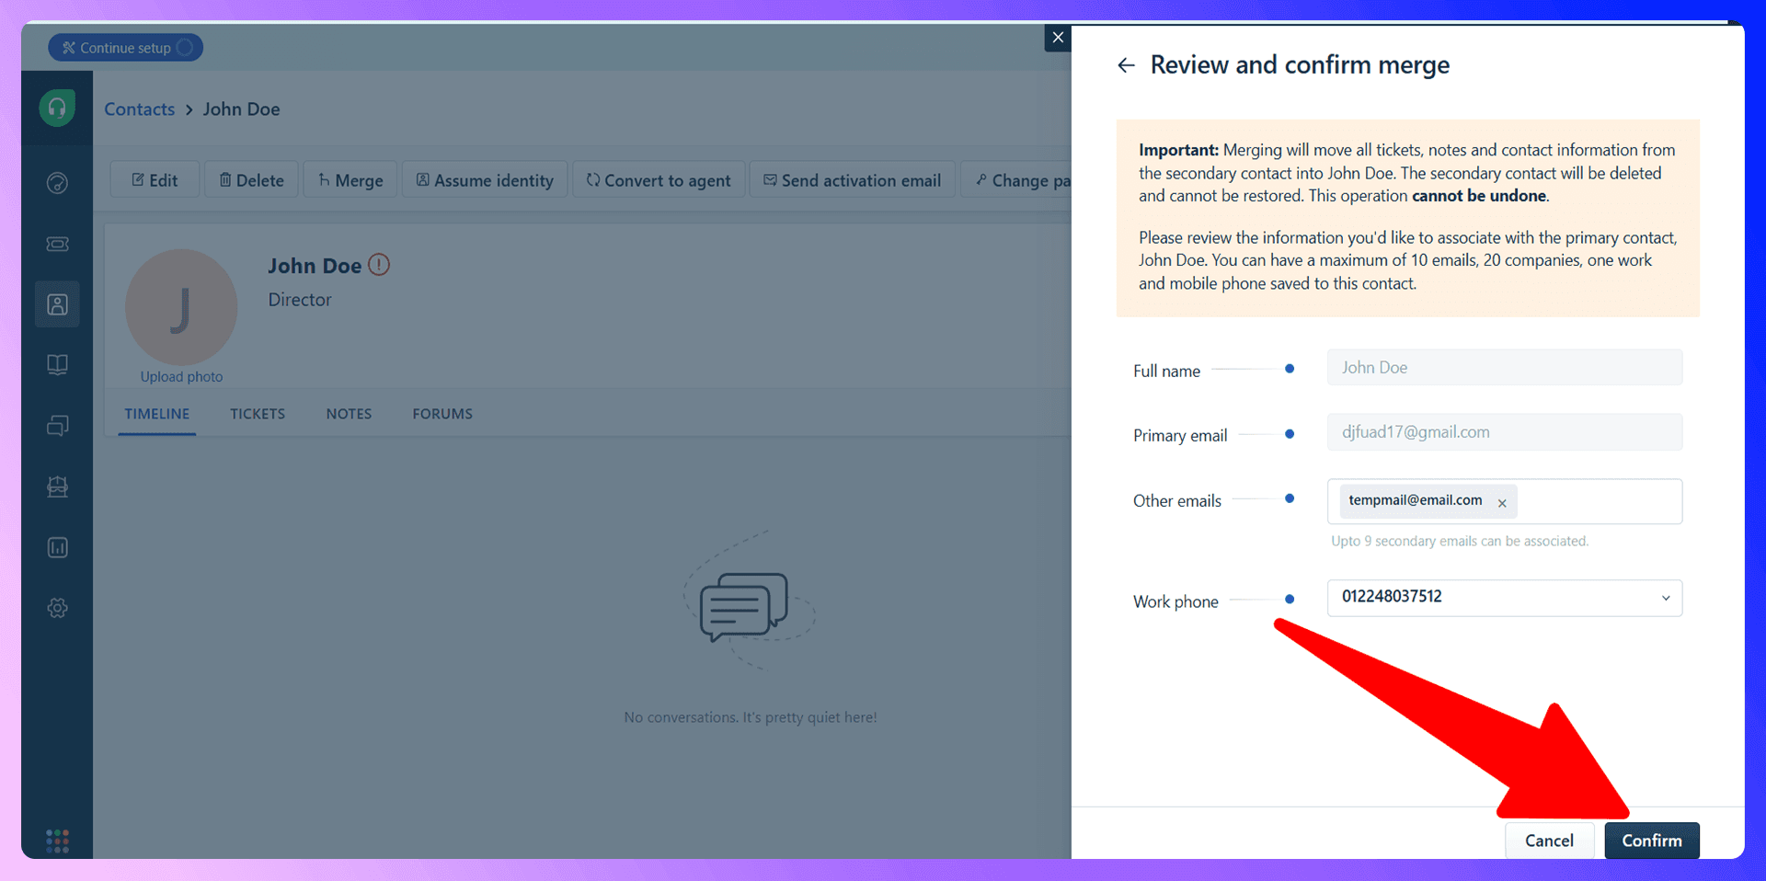Open the Work phone dropdown
The image size is (1766, 881).
pyautogui.click(x=1505, y=598)
